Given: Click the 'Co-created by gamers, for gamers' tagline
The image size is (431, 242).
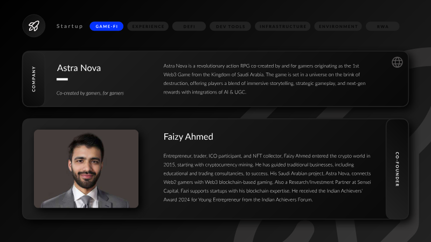Looking at the screenshot, I should 90,93.
